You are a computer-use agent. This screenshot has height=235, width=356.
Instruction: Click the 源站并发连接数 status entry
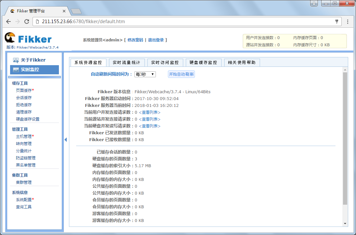click(x=263, y=45)
